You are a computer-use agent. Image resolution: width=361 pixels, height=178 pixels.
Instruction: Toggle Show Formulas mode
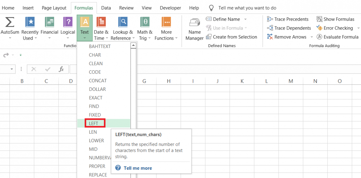click(x=335, y=19)
